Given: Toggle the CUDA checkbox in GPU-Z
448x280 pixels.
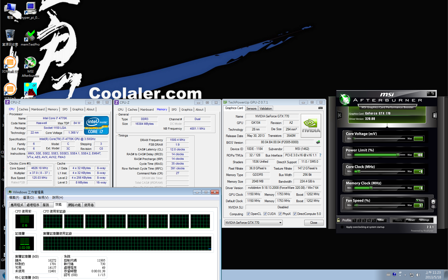Looking at the screenshot, I should pos(265,214).
